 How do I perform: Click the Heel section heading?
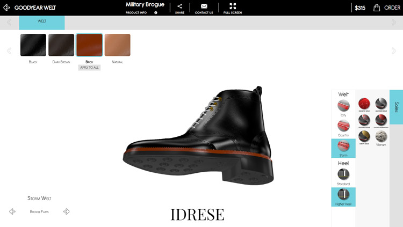tap(343, 163)
